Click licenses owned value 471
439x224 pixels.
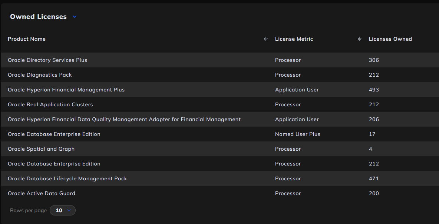tap(374, 179)
